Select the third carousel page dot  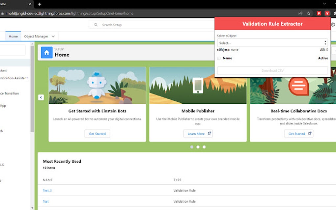204,147
